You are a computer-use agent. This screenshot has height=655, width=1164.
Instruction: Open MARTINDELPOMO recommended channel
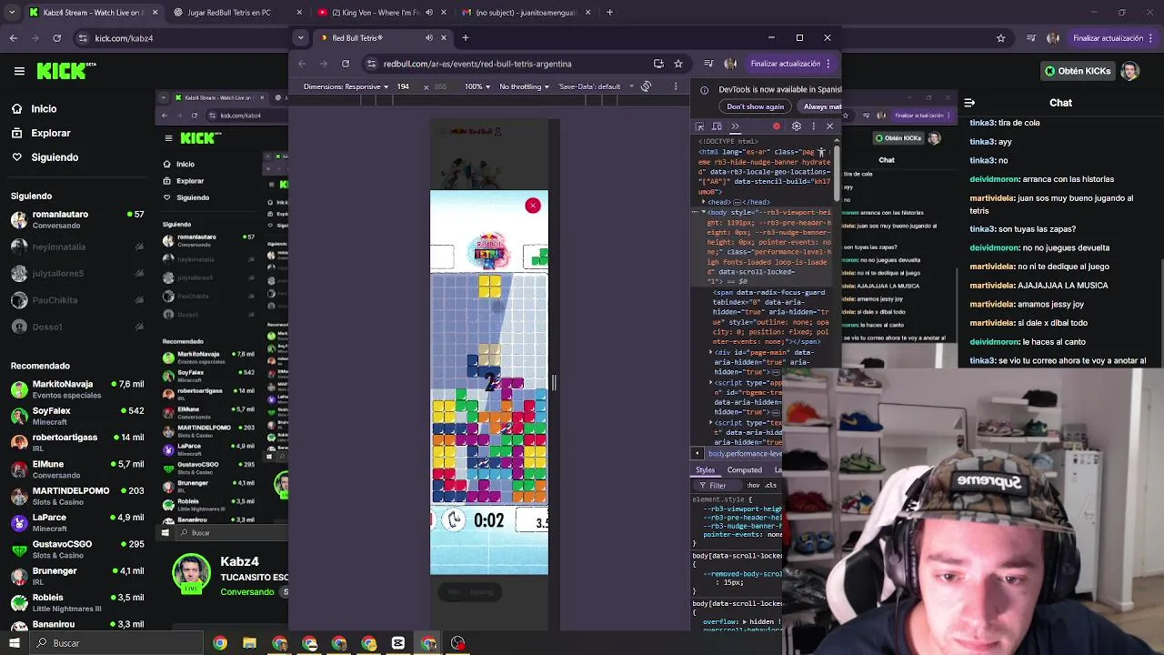pos(77,496)
